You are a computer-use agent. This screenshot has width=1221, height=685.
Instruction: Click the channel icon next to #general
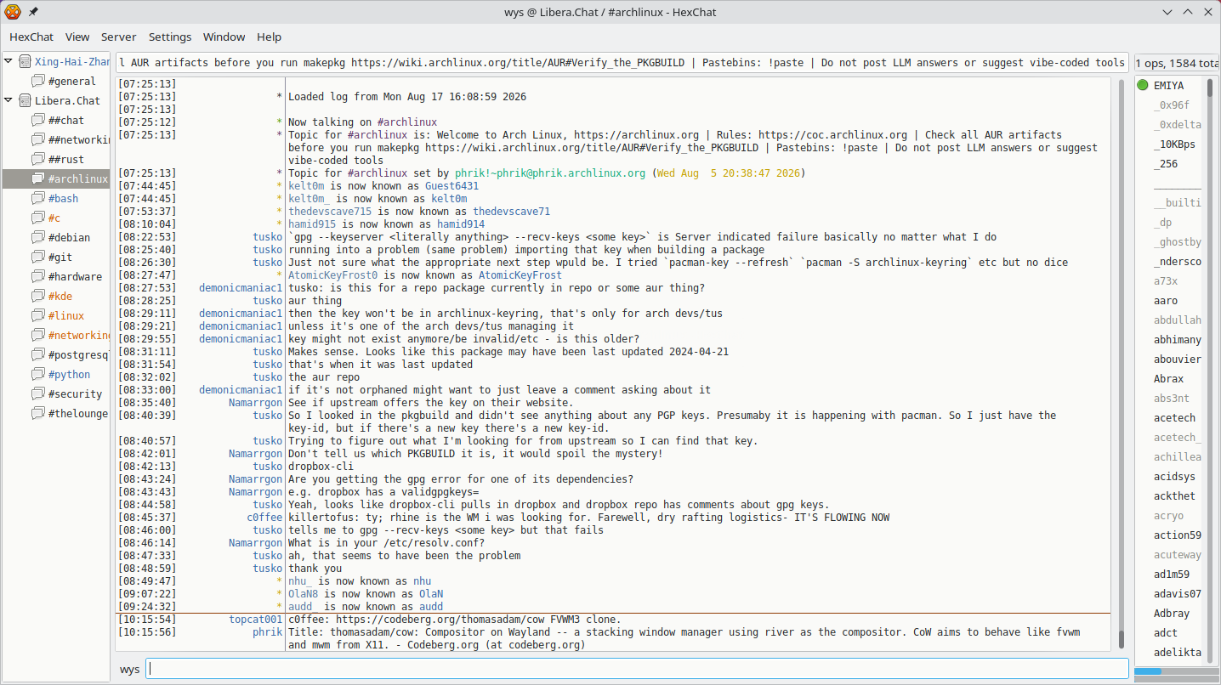[x=38, y=81]
